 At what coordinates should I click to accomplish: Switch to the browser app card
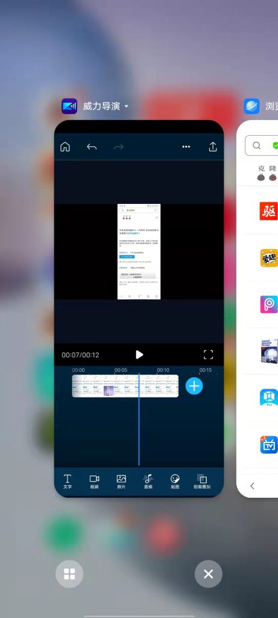pos(257,308)
